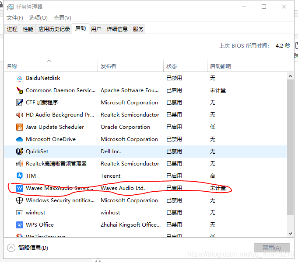Click Zhuhai Kingsoft Office... publisher cell
The height and width of the screenshot is (262, 298).
(131, 225)
